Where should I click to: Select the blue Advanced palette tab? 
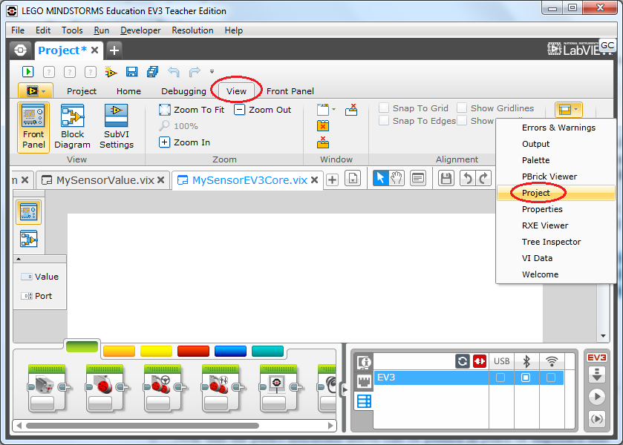point(230,351)
